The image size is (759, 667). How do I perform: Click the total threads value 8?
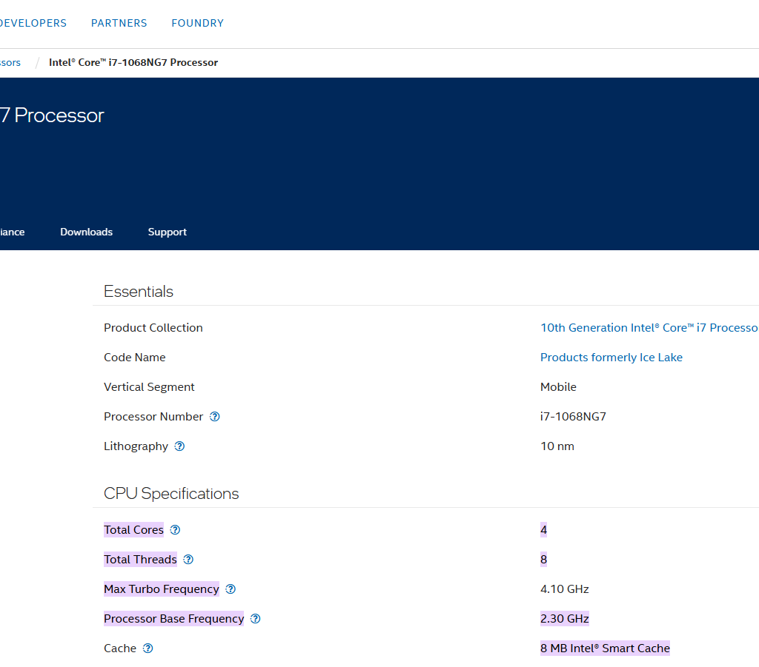coord(543,559)
